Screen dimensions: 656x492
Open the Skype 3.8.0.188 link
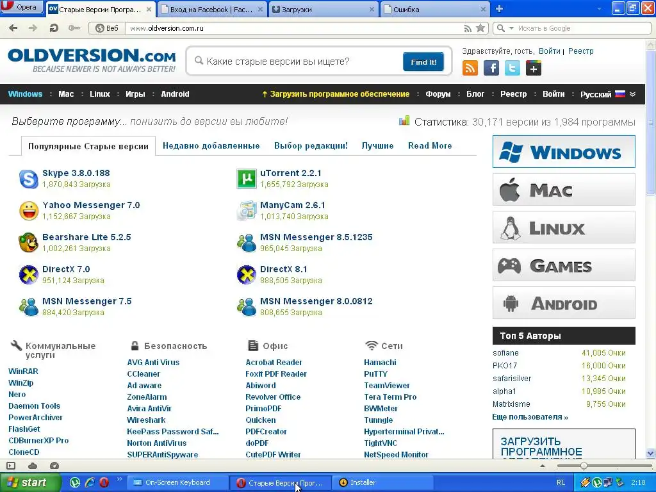pyautogui.click(x=76, y=173)
